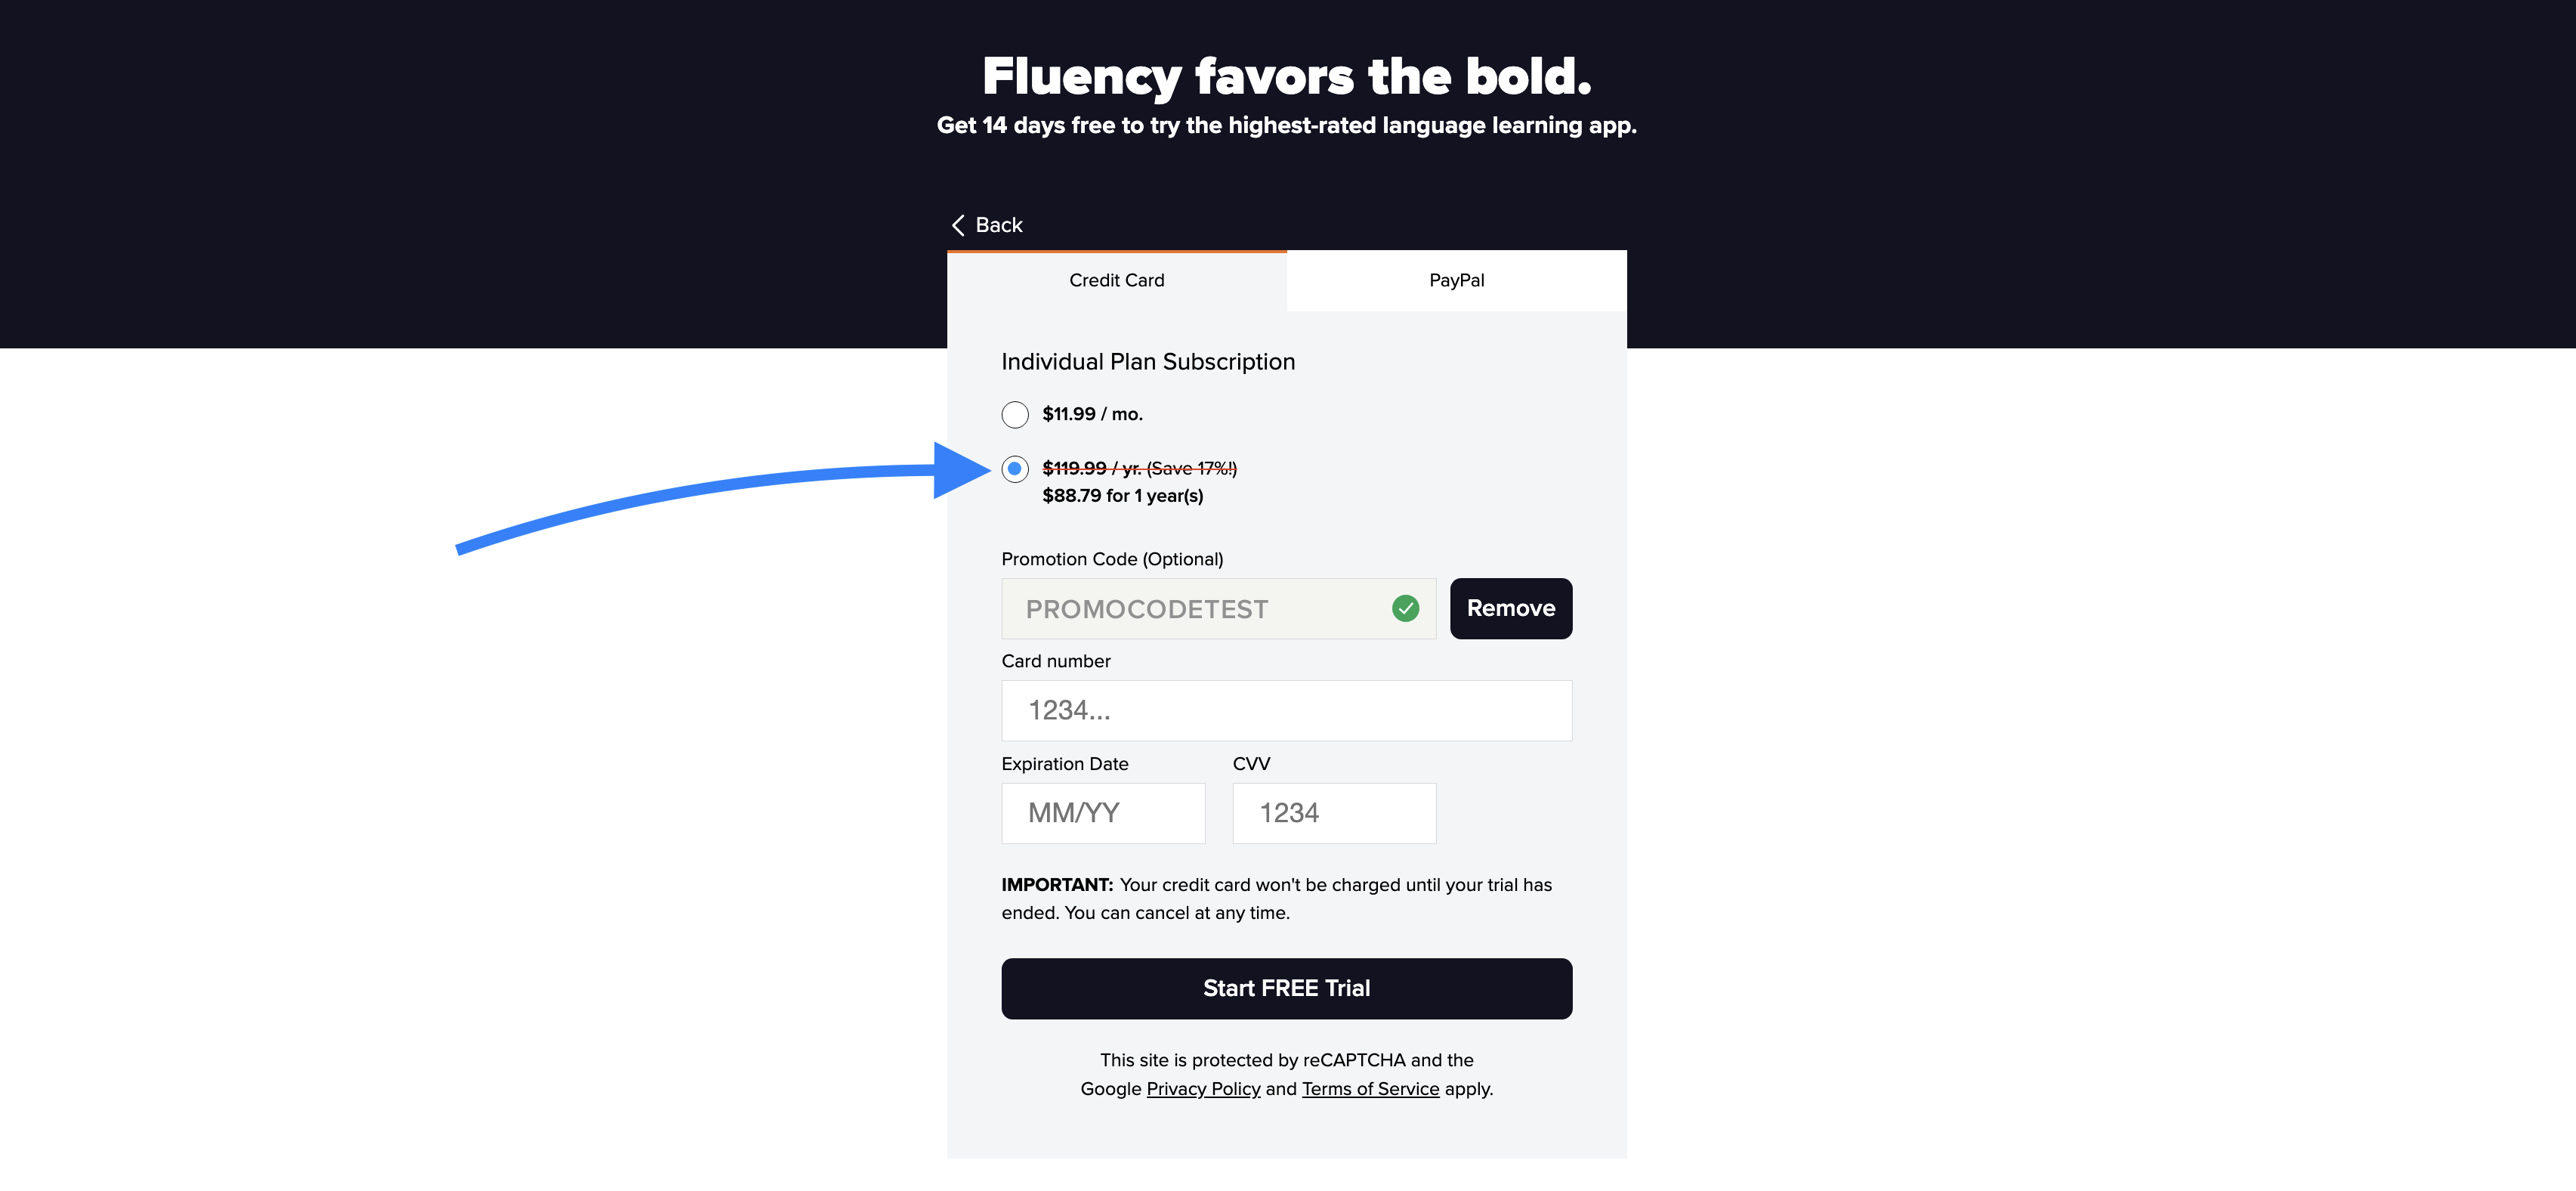
Task: Click the "Fluency favors the bold." headline
Action: click(1286, 77)
